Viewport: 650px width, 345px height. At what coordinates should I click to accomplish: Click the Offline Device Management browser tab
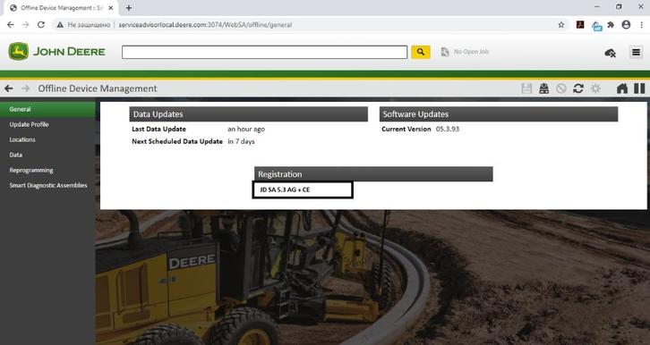62,8
